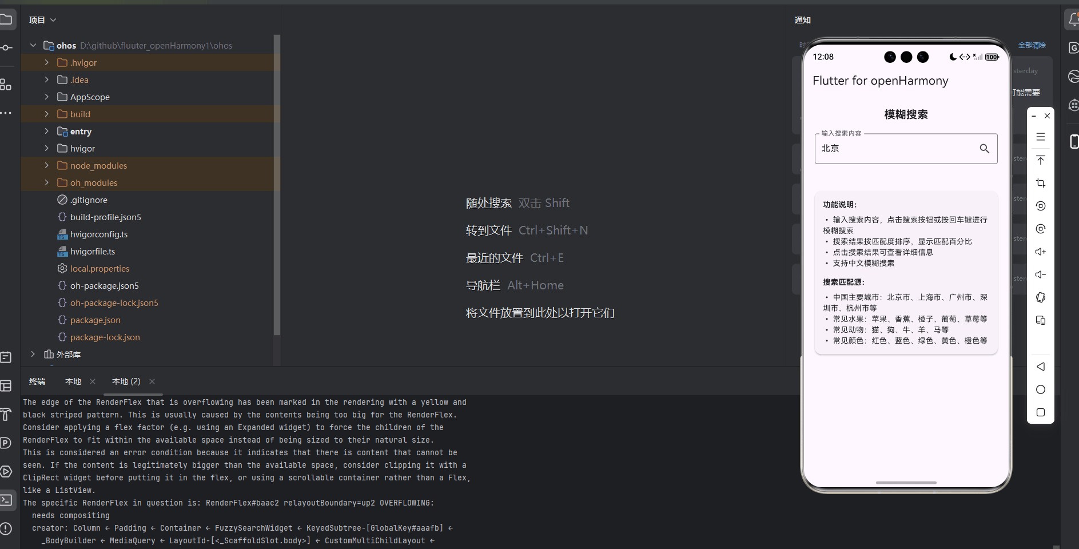Click the emulator search magnifier icon
The height and width of the screenshot is (549, 1079).
coord(984,149)
